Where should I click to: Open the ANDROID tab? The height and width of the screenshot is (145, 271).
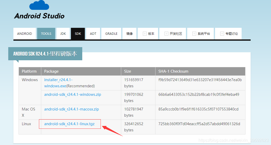pyautogui.click(x=24, y=34)
